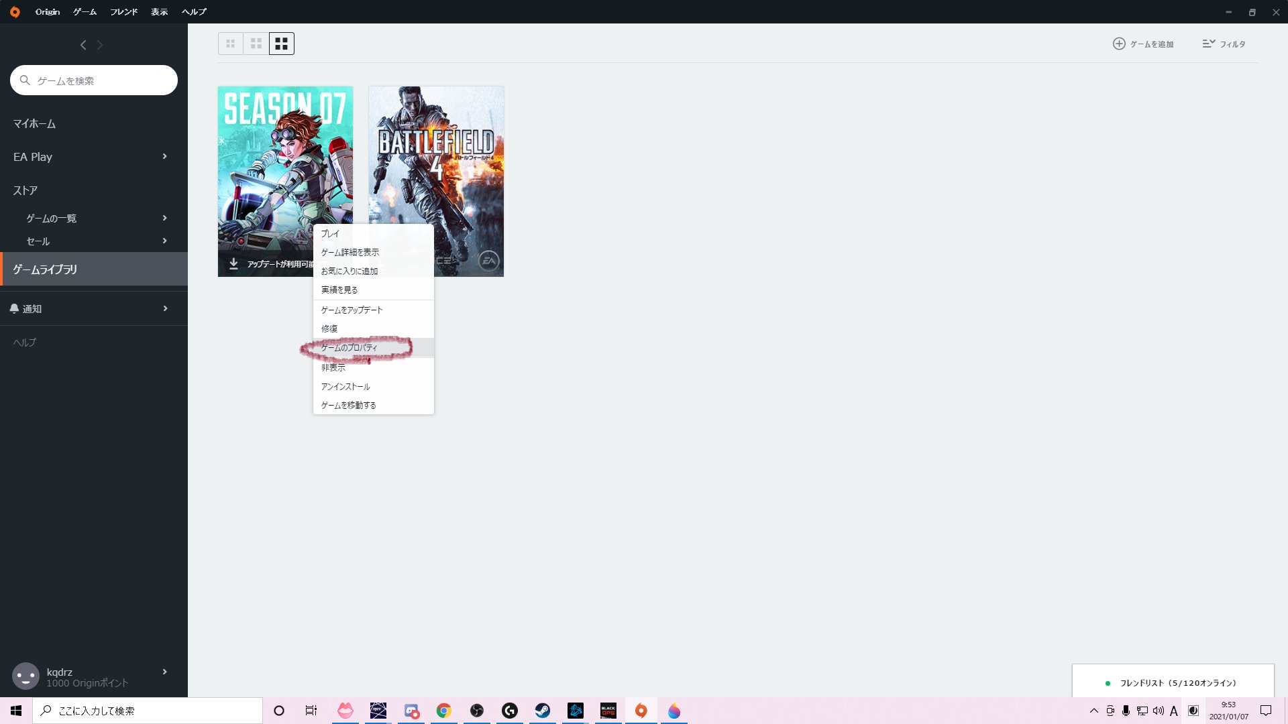Image resolution: width=1288 pixels, height=724 pixels.
Task: Open Battle.net from the taskbar
Action: click(x=576, y=711)
